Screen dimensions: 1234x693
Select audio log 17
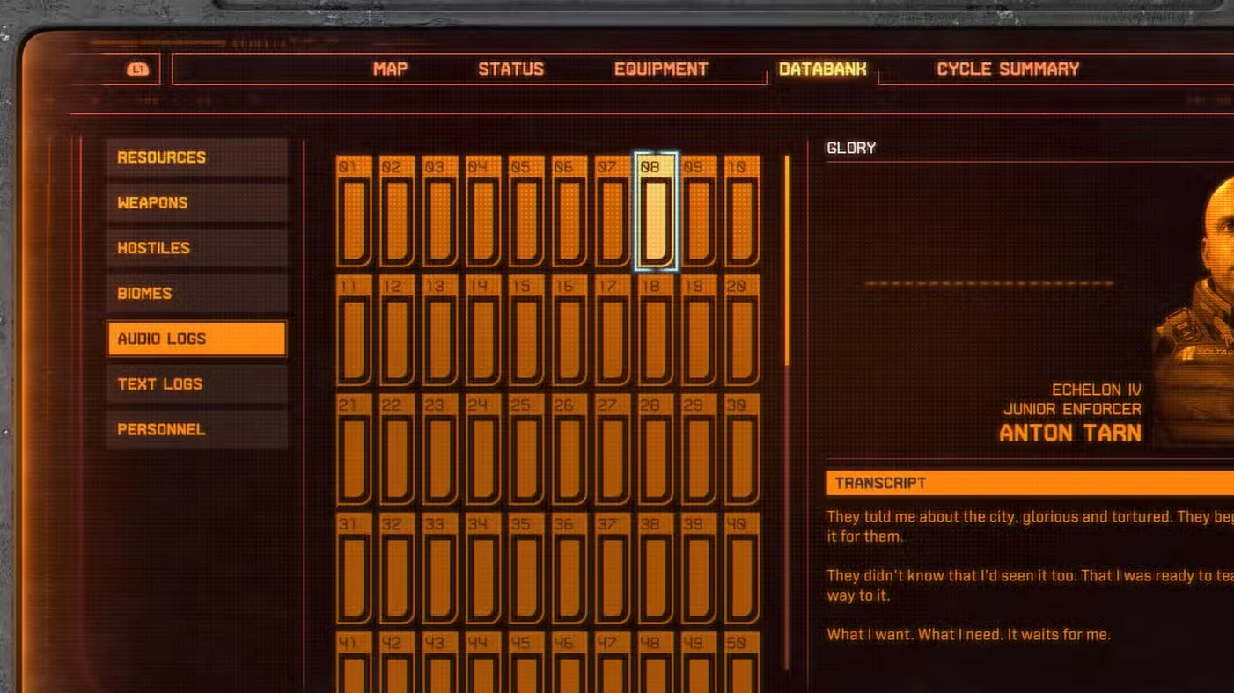click(613, 331)
